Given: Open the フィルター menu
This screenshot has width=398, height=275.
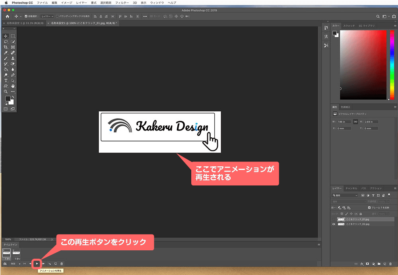Looking at the screenshot, I should coord(122,2).
